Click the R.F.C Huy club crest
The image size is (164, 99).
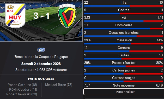coord(15,16)
